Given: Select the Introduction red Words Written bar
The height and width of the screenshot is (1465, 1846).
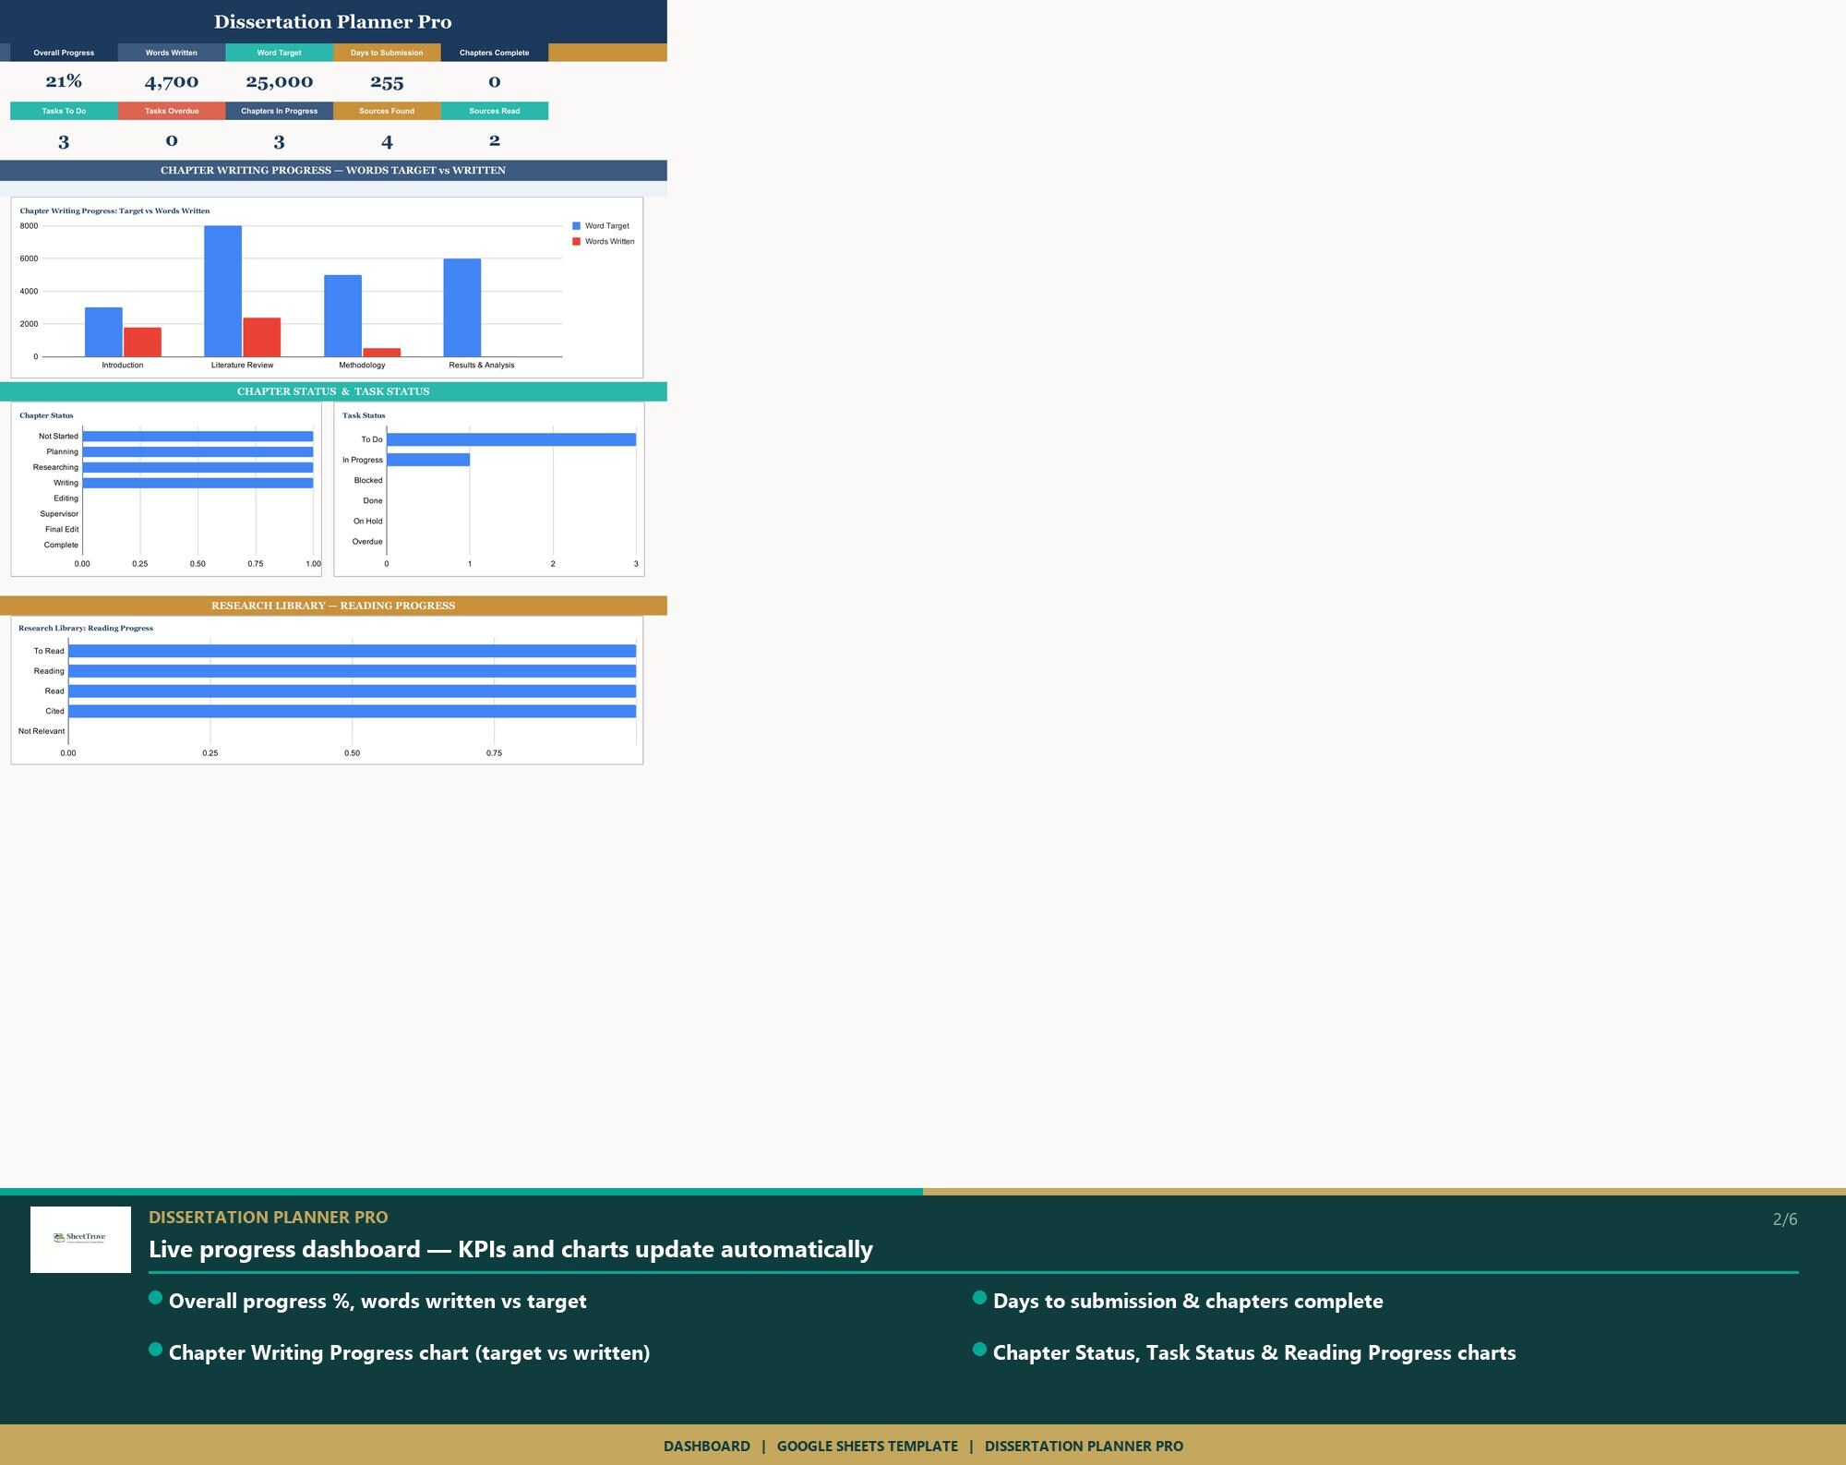Looking at the screenshot, I should tap(142, 342).
